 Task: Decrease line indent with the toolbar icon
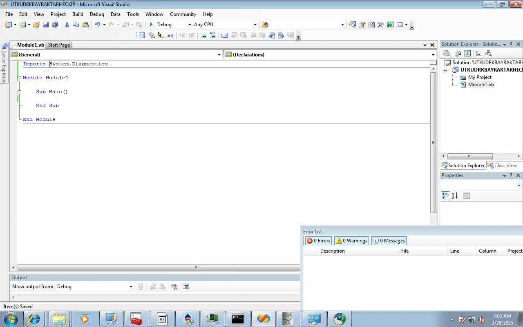(182, 35)
